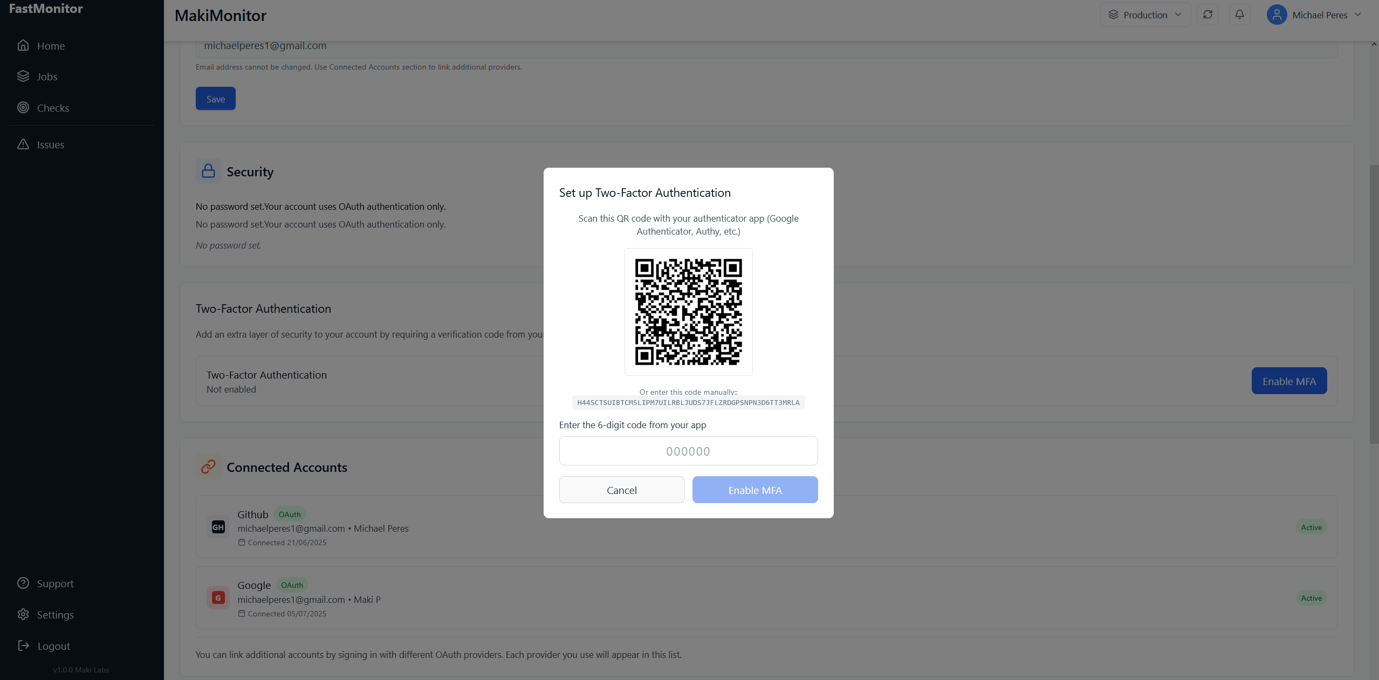The height and width of the screenshot is (680, 1379).
Task: Click the refresh icon in top bar
Action: (x=1208, y=15)
